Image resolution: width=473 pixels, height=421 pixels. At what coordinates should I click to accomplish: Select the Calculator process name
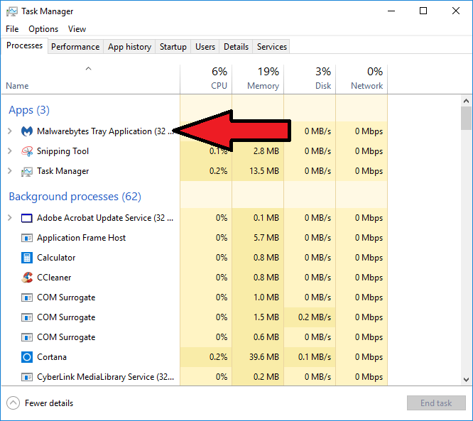[56, 258]
